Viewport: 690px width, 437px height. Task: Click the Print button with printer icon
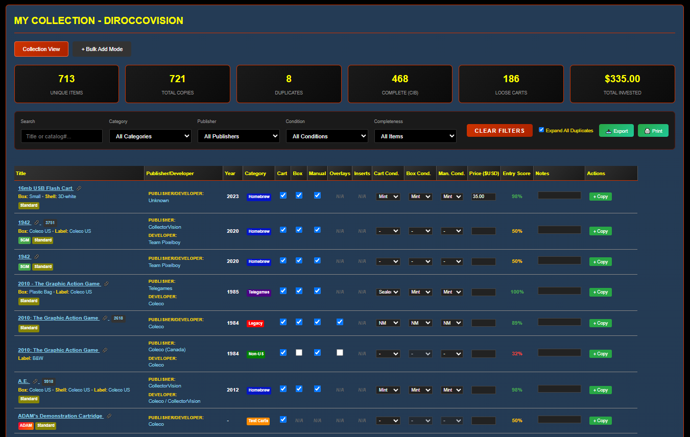(653, 131)
